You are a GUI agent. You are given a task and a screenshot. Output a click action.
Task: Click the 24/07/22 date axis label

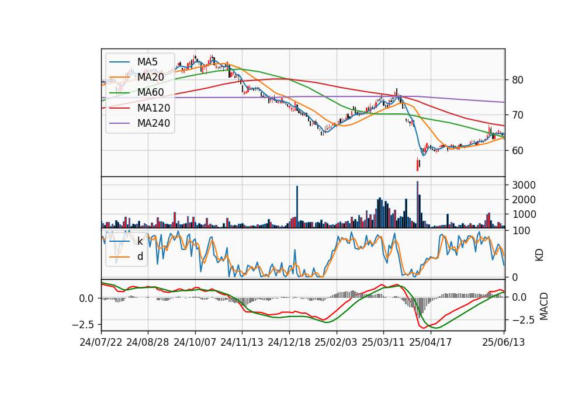click(x=101, y=342)
